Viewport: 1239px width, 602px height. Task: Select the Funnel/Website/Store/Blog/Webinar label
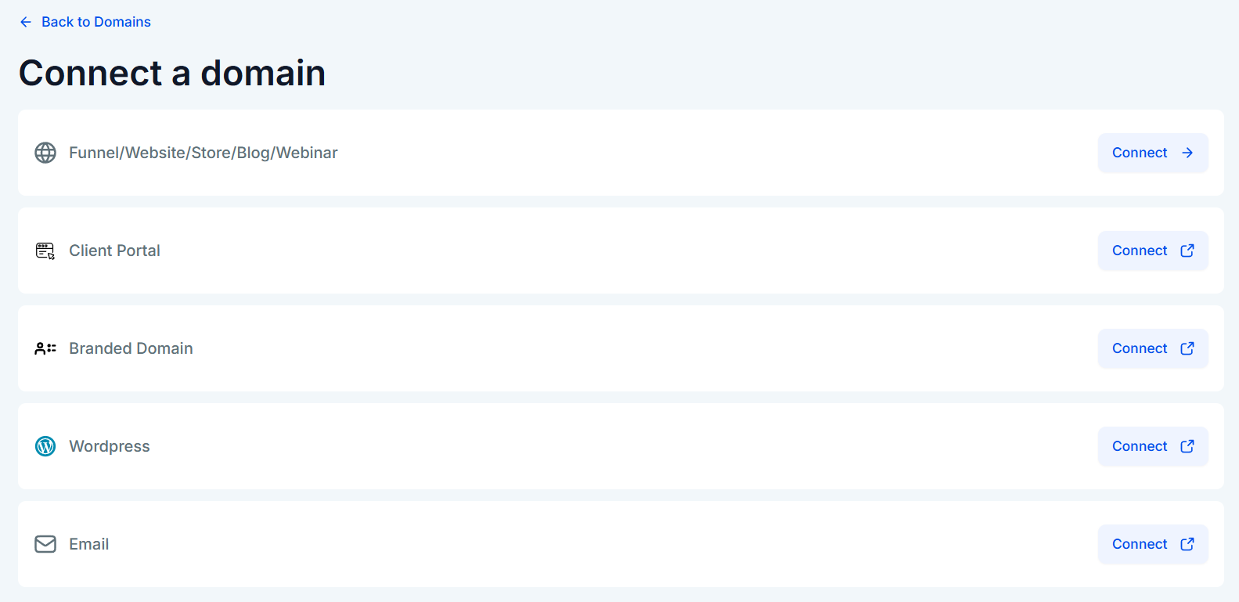[x=203, y=153]
